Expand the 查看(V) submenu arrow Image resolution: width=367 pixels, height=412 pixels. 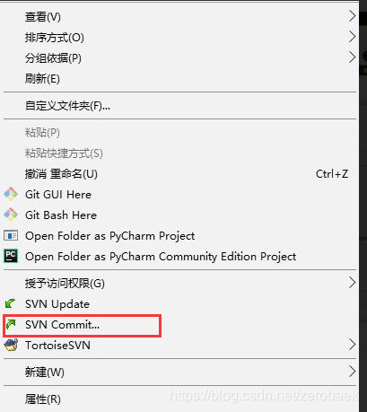click(x=353, y=16)
